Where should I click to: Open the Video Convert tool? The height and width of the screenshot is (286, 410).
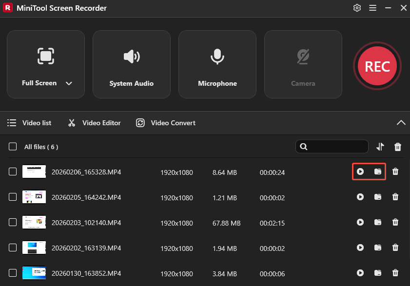tap(165, 123)
